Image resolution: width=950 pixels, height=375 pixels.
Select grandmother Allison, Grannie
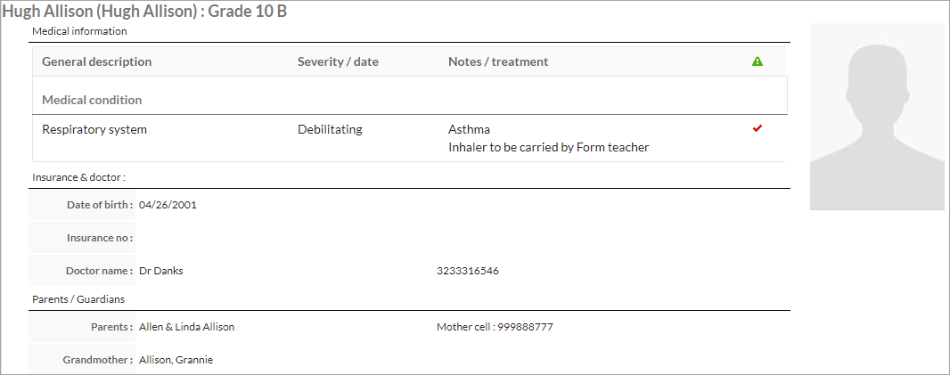176,360
